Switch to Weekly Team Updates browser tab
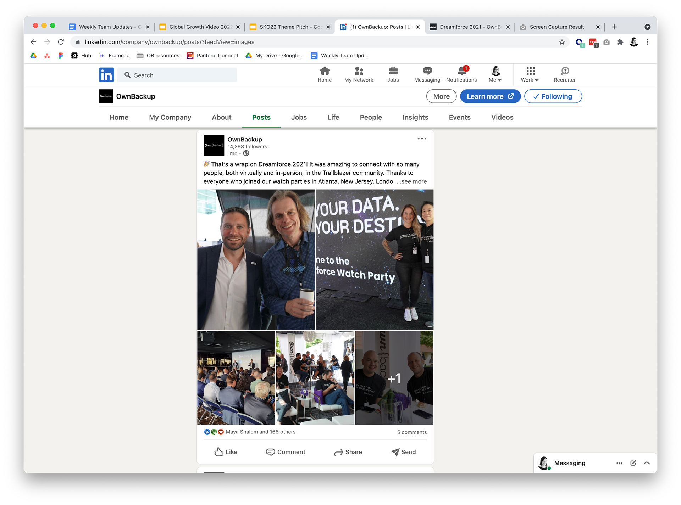The width and height of the screenshot is (681, 505). (109, 27)
